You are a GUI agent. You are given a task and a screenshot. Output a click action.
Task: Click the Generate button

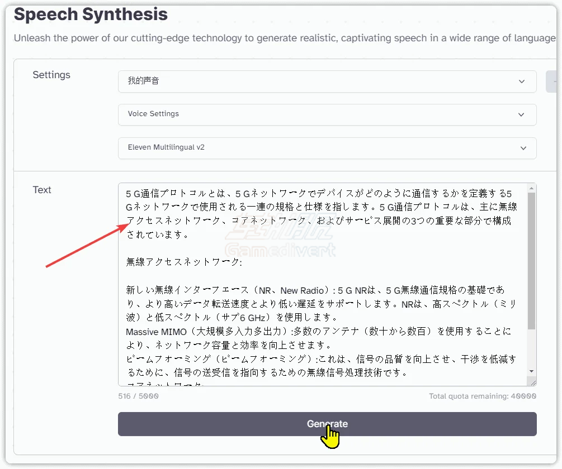[x=327, y=424]
